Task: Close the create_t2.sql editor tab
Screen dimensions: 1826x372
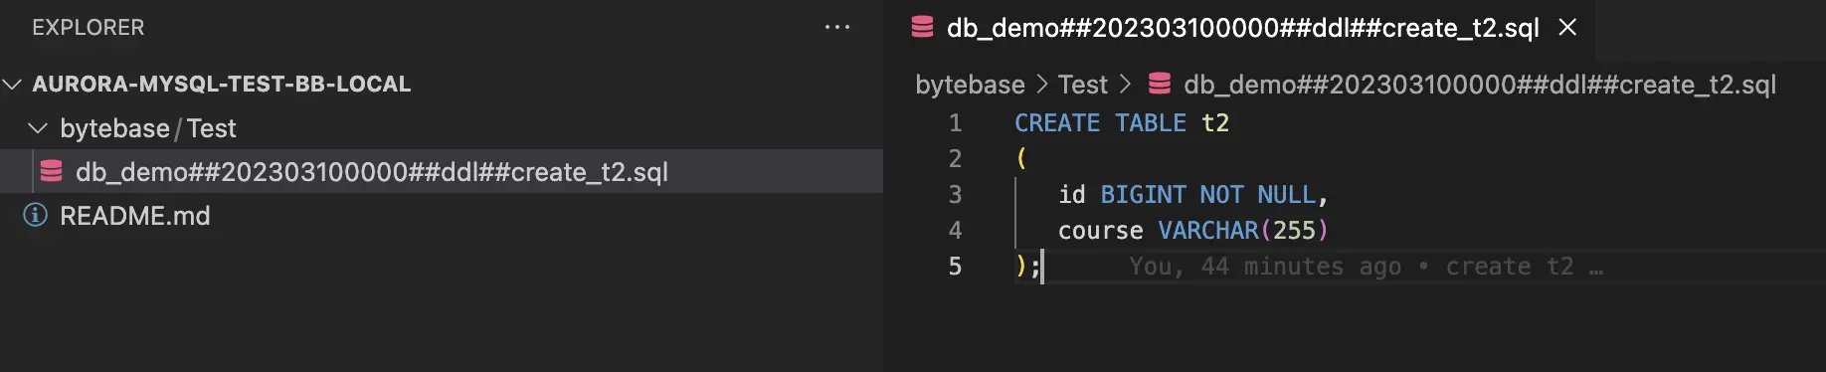Action: 1567,27
